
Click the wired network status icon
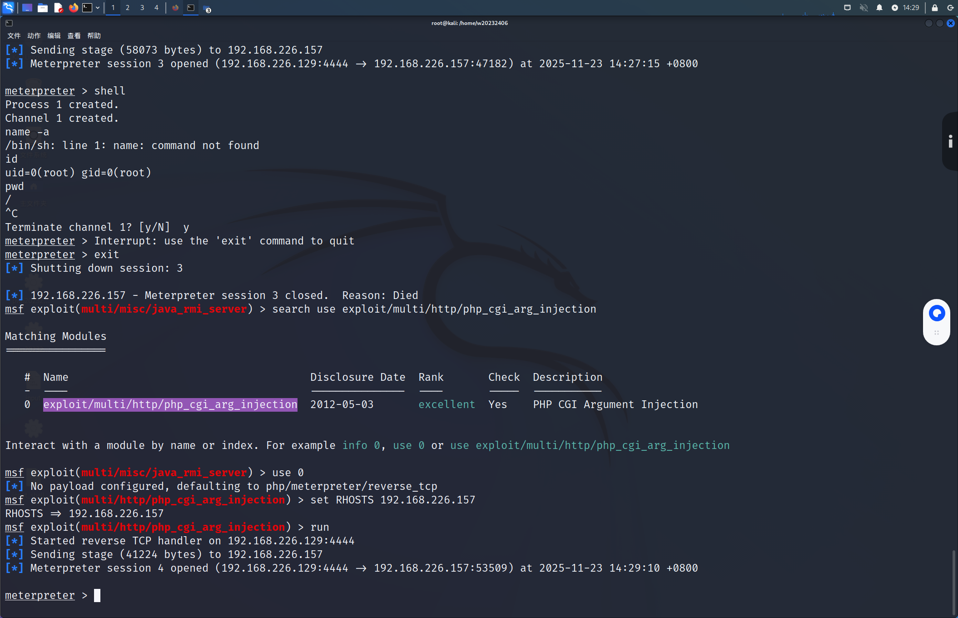(847, 8)
